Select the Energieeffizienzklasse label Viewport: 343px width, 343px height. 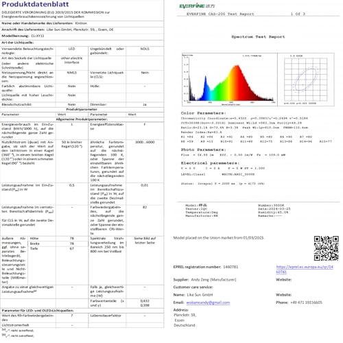click(107, 127)
